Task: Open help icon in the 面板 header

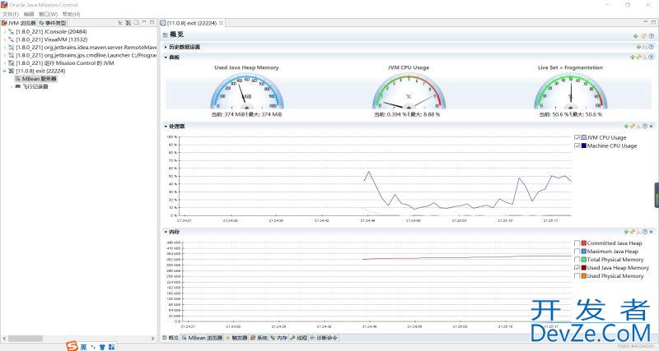Action: (652, 57)
